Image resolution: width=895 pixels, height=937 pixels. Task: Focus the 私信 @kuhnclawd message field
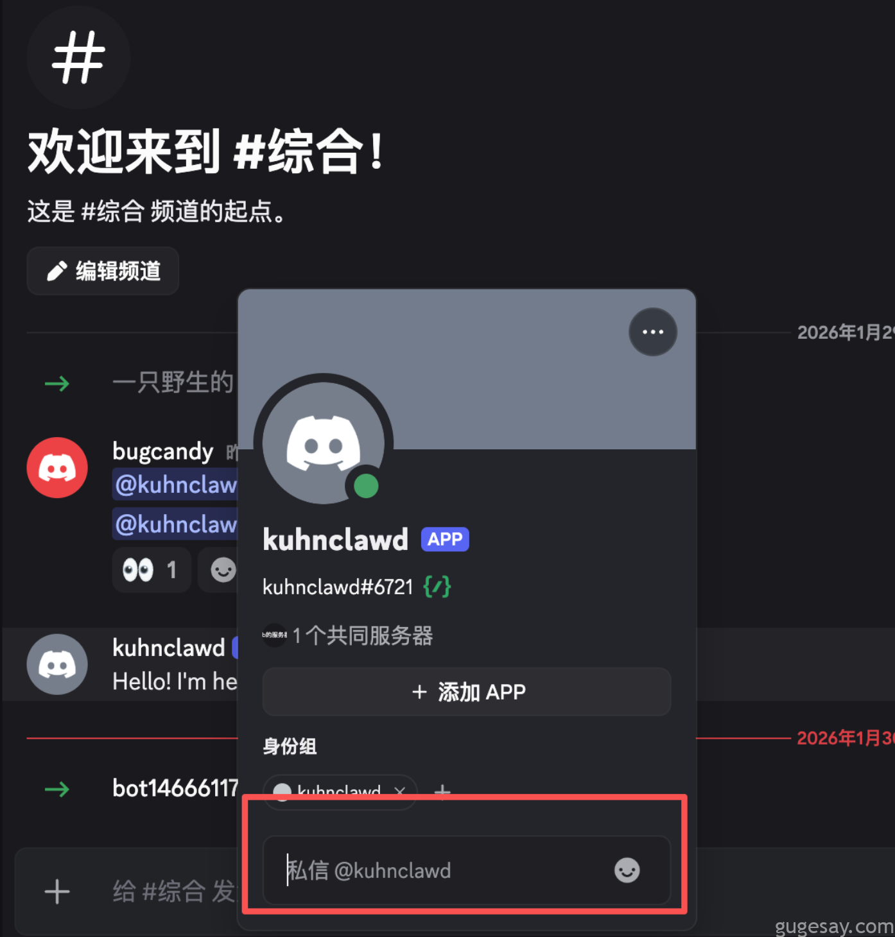tap(467, 870)
